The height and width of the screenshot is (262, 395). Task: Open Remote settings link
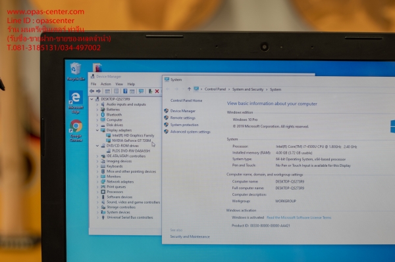tap(182, 118)
